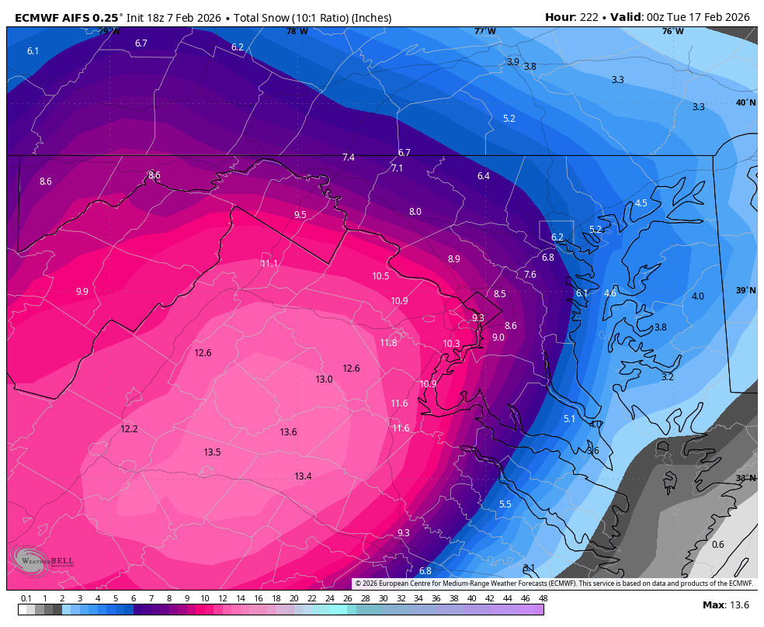The image size is (764, 627).
Task: Click the ECMWF copyright notice text
Action: (554, 584)
